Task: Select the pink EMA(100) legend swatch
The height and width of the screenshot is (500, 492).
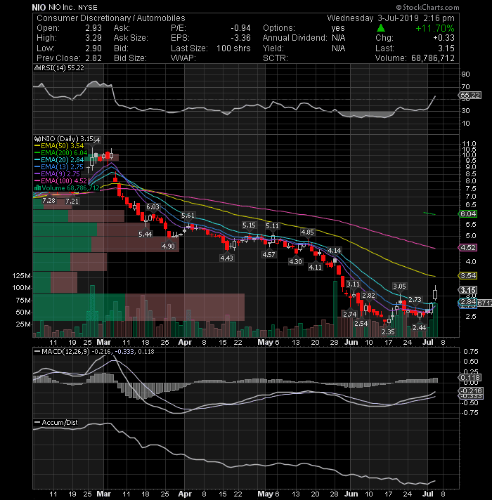Action: [37, 181]
